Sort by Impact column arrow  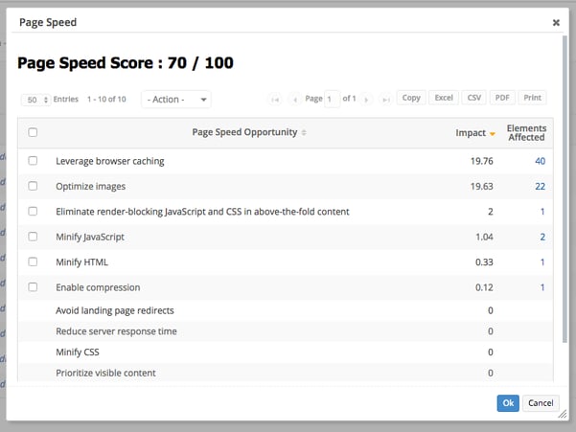tap(493, 133)
